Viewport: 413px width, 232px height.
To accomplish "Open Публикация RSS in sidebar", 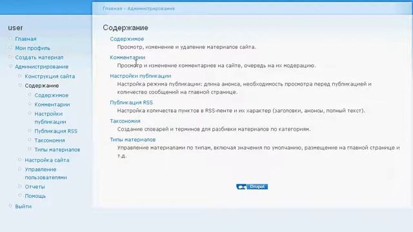I will 56,131.
